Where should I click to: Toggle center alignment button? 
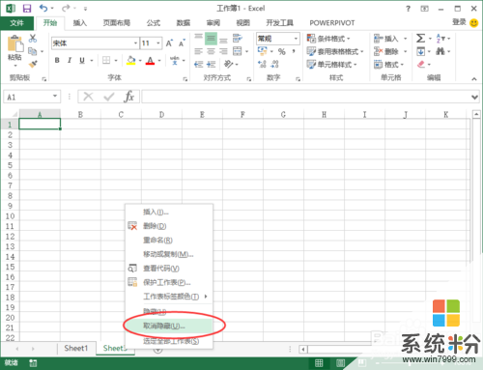tap(211, 51)
